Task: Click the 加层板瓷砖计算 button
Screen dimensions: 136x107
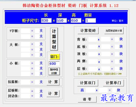Action: point(114,31)
